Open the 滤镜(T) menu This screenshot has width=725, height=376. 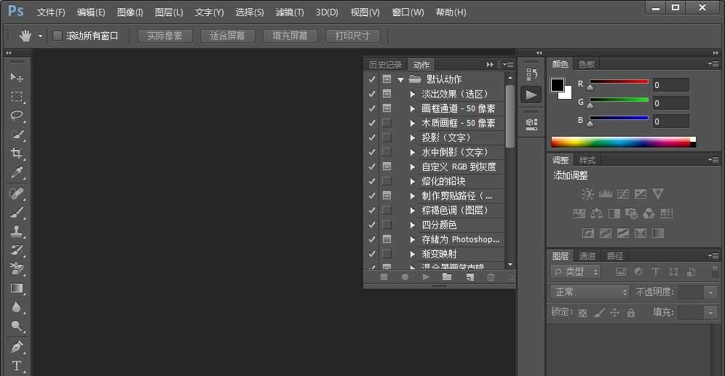(290, 12)
